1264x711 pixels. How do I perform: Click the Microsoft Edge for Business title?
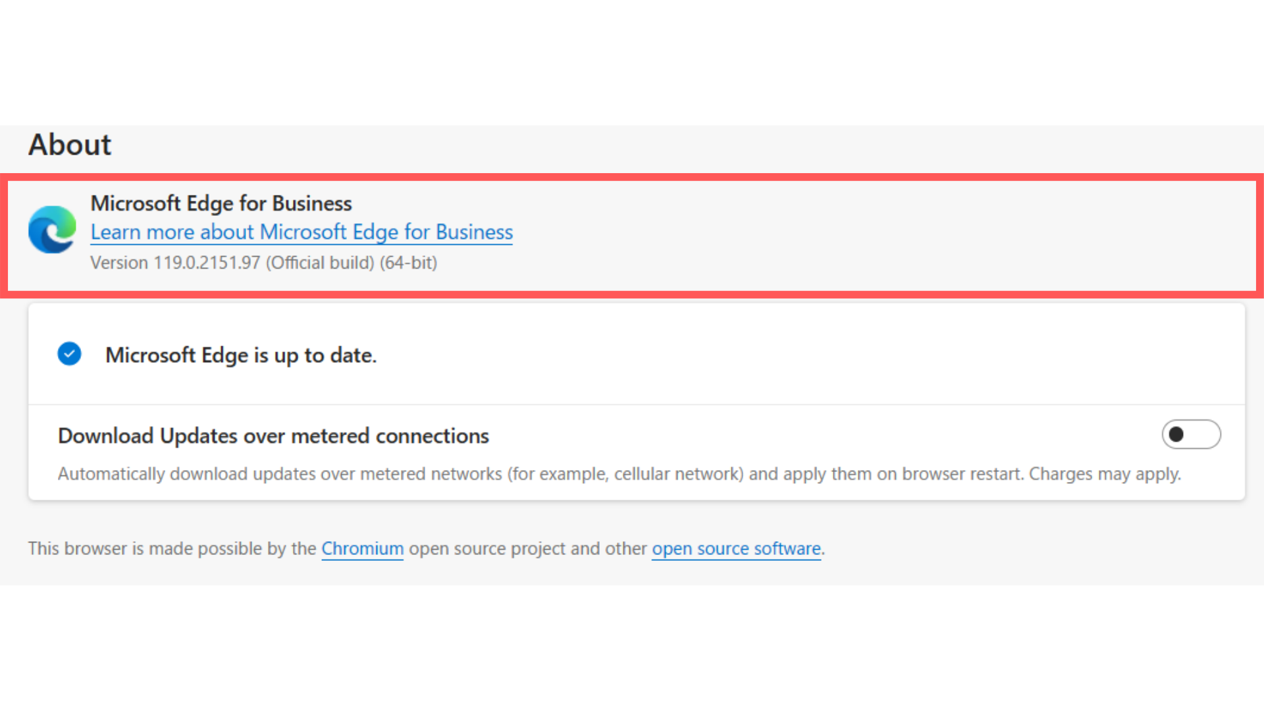[221, 203]
